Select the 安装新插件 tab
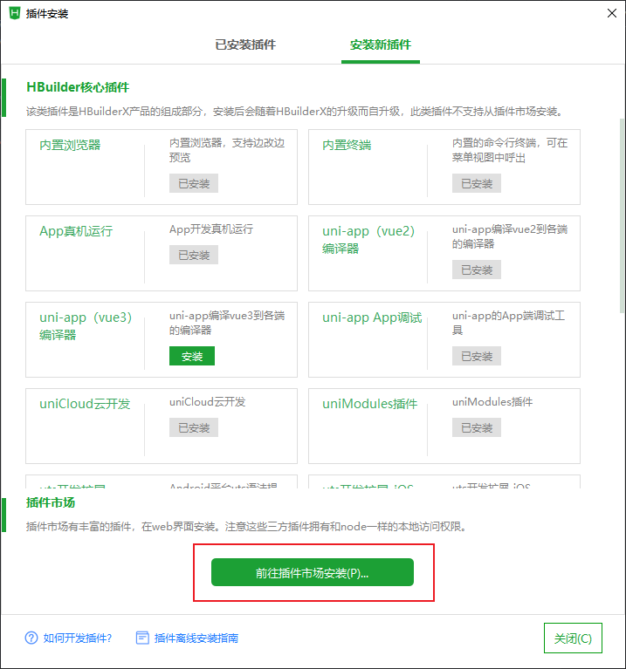This screenshot has width=626, height=669. 380,44
